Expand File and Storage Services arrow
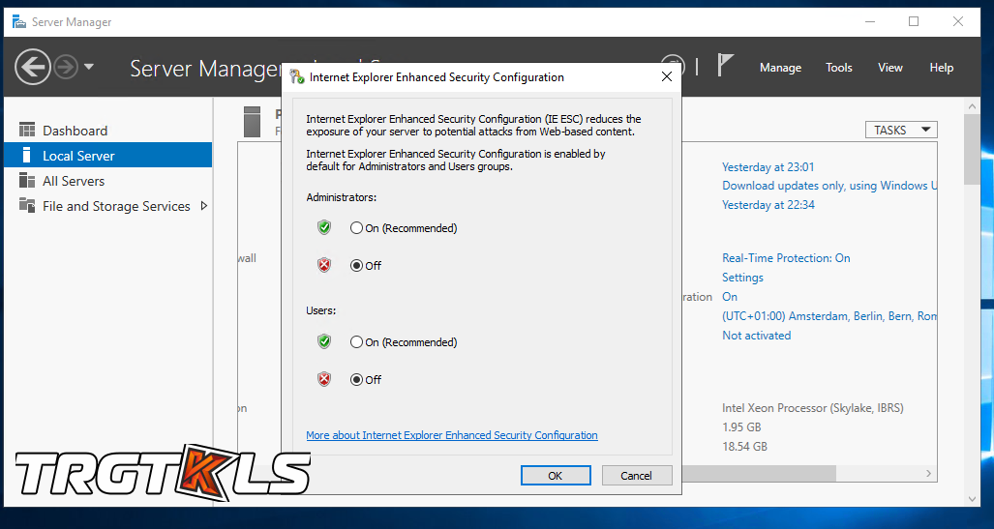Image resolution: width=994 pixels, height=529 pixels. point(204,206)
